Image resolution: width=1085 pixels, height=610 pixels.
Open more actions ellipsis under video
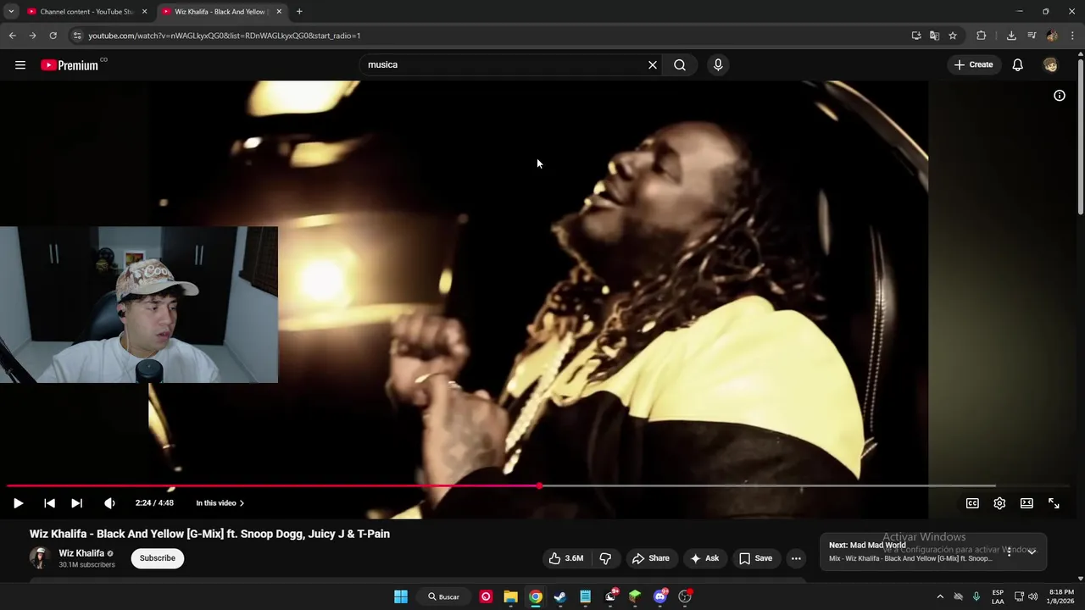796,558
